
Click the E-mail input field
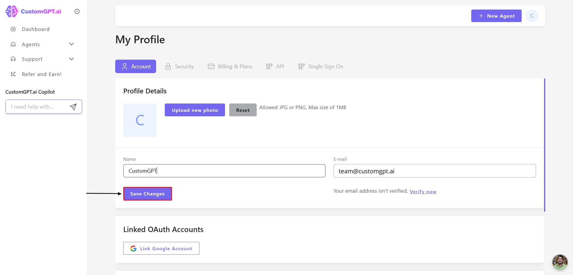click(x=435, y=171)
